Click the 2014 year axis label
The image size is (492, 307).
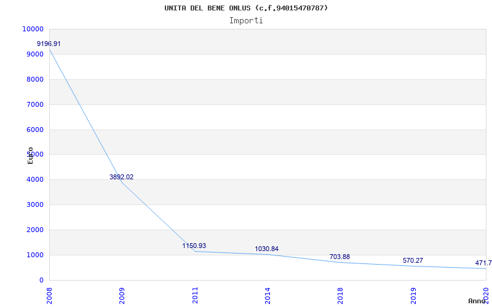268,296
